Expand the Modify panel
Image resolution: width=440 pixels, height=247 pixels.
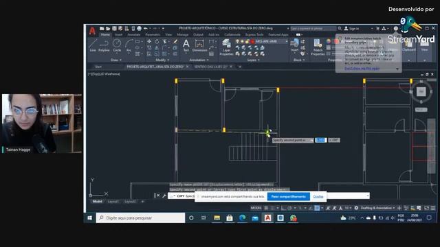(x=162, y=60)
